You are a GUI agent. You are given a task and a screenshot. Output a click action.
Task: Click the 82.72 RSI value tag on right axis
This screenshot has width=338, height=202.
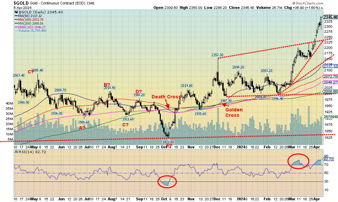(328, 160)
